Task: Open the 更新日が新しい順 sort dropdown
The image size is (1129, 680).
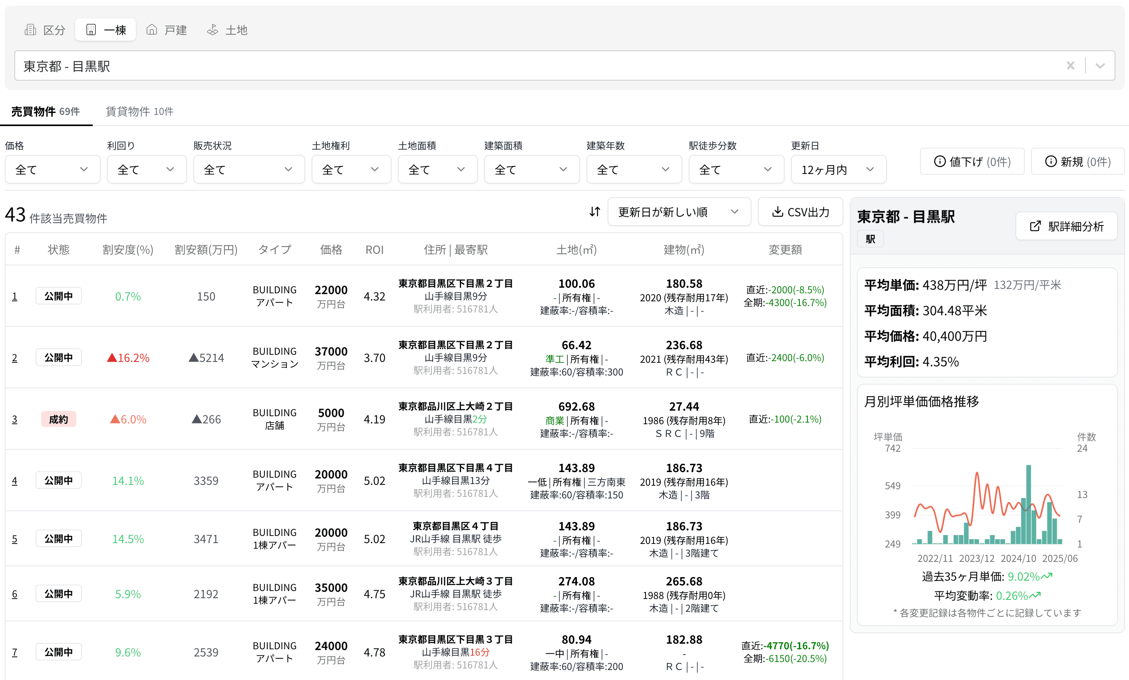Action: (x=679, y=212)
